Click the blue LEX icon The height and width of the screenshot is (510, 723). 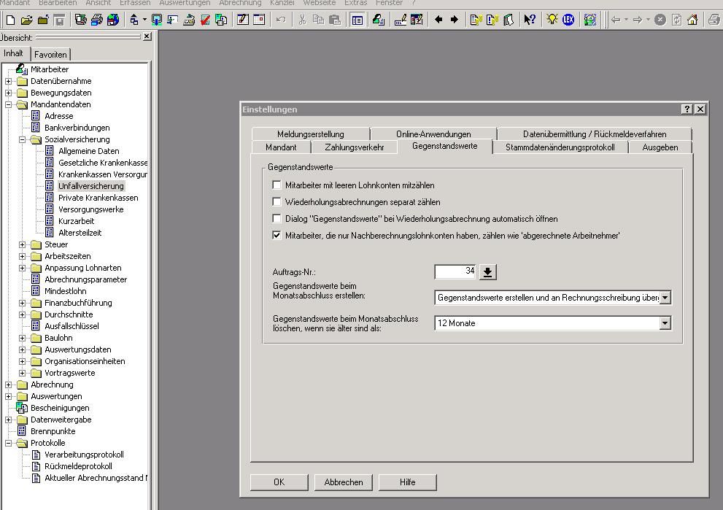(x=568, y=20)
